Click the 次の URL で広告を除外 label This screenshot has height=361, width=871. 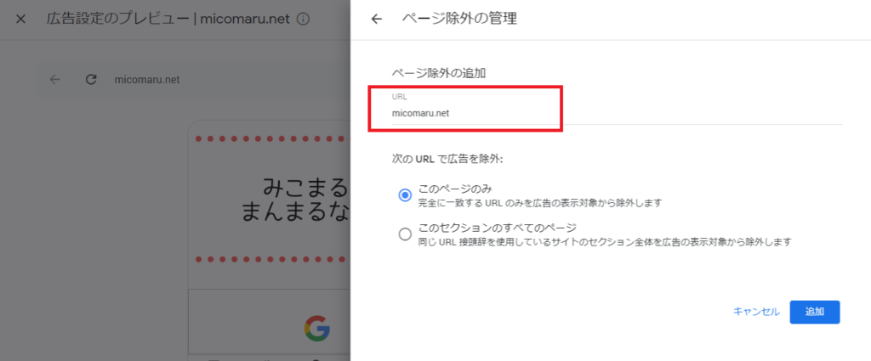coord(447,159)
